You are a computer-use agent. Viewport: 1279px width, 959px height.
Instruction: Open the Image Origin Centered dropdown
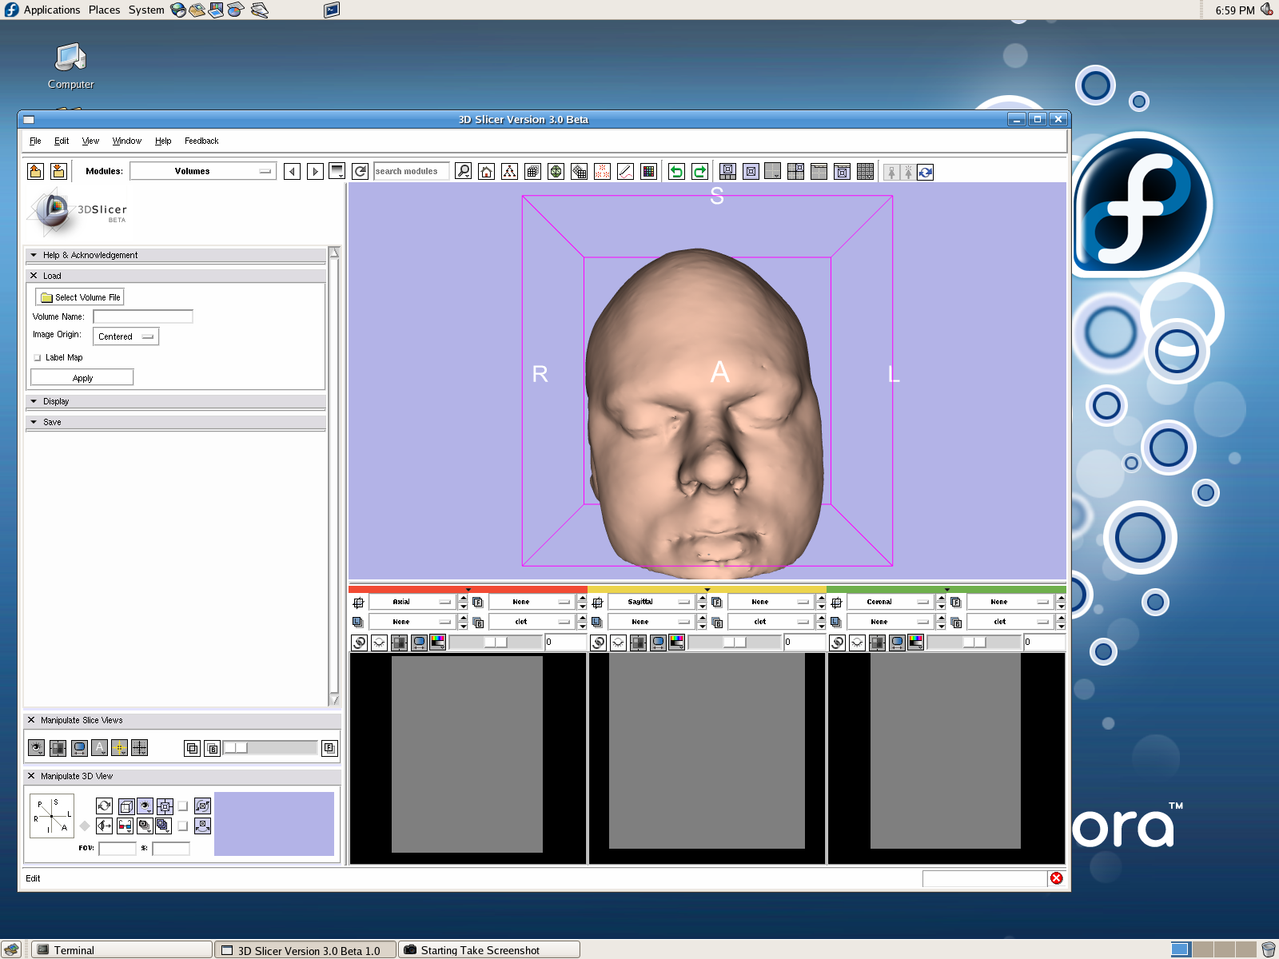point(126,336)
